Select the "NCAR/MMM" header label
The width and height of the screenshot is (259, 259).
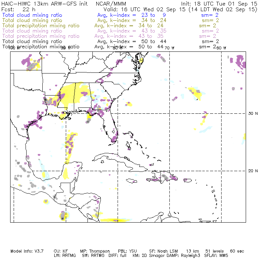click(x=111, y=4)
